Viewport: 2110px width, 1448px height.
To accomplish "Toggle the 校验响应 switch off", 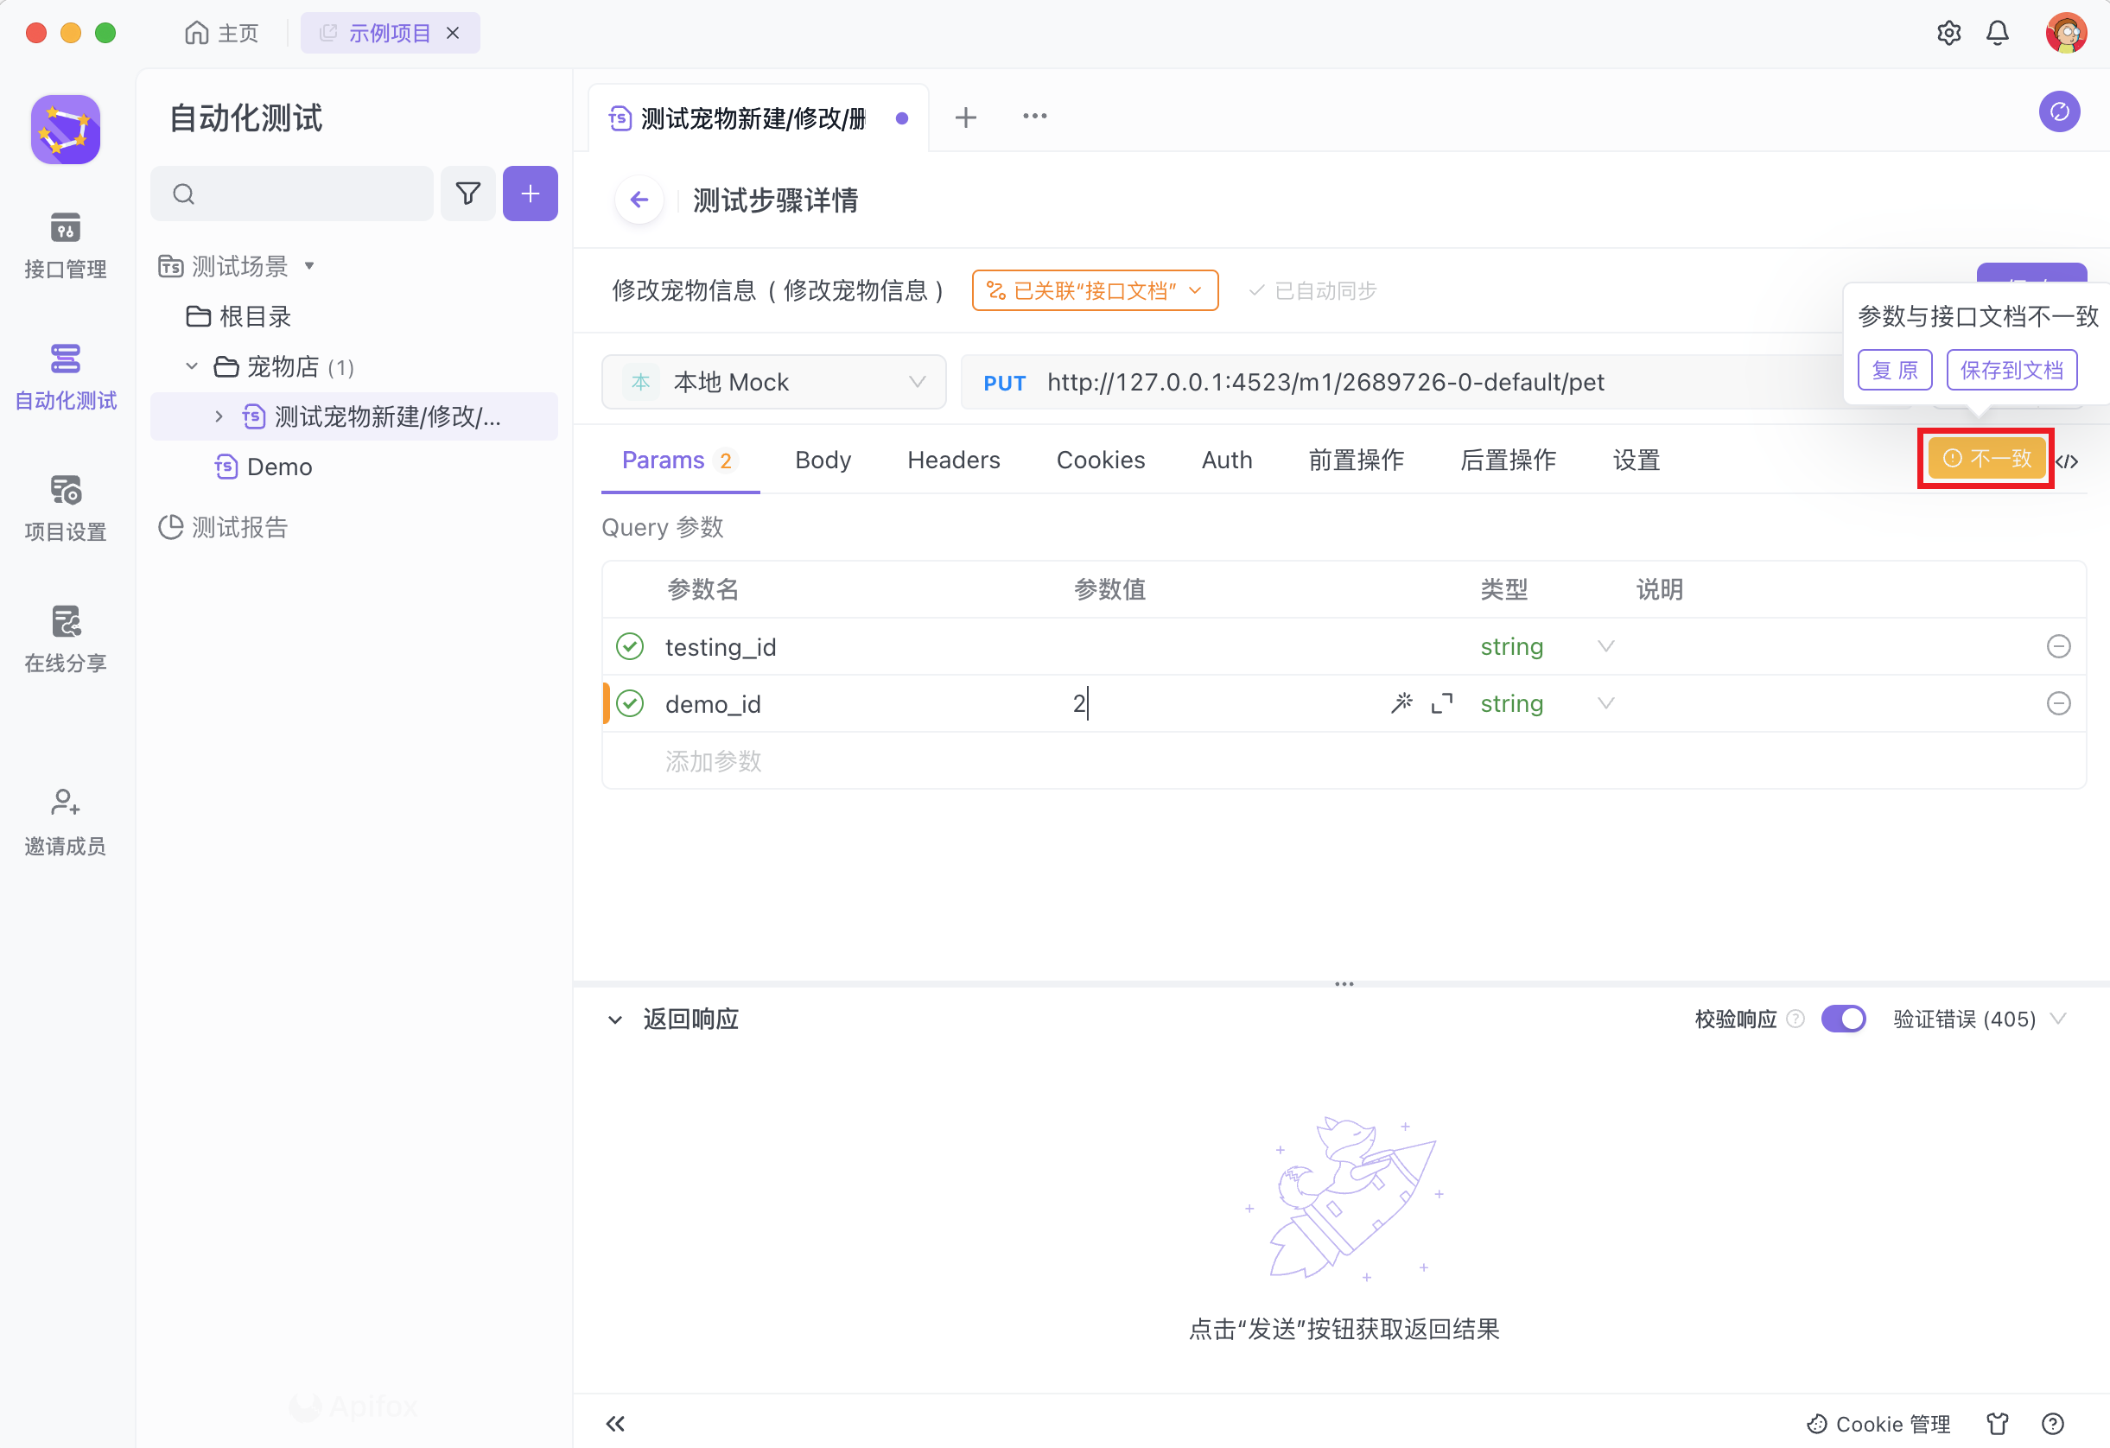I will [x=1843, y=1019].
